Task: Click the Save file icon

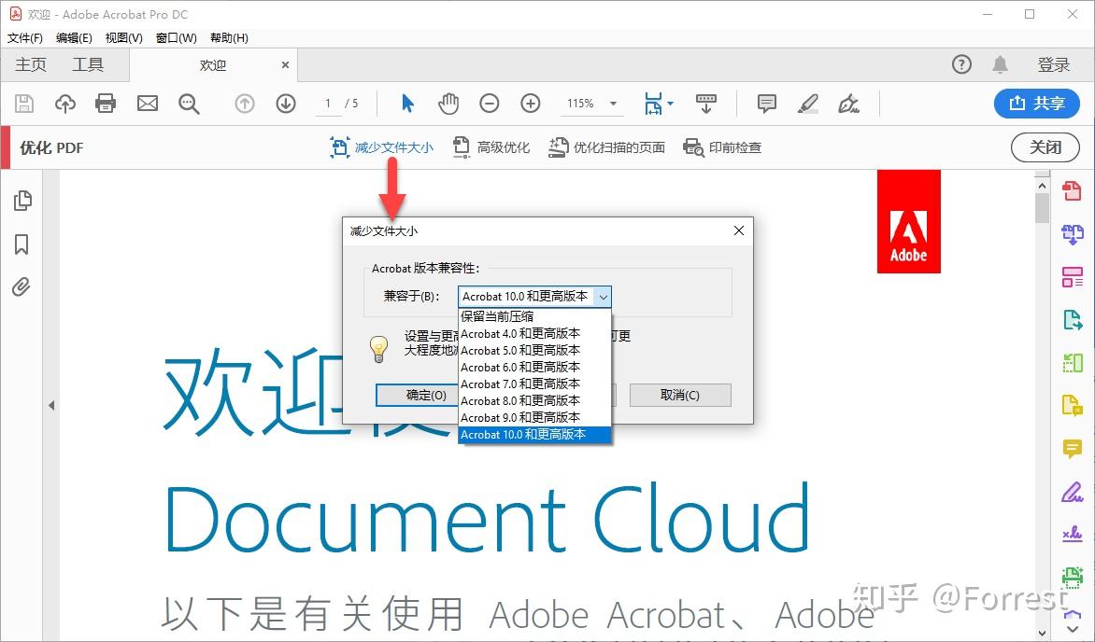Action: click(x=24, y=104)
